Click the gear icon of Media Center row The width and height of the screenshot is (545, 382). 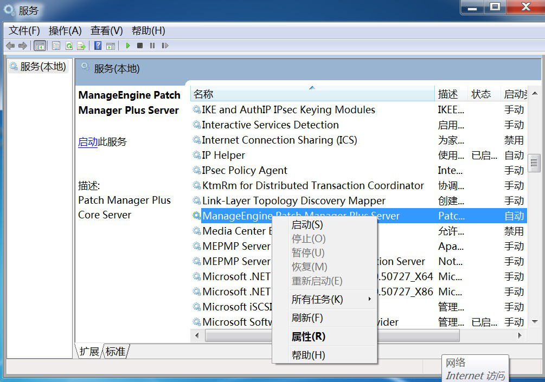[197, 231]
